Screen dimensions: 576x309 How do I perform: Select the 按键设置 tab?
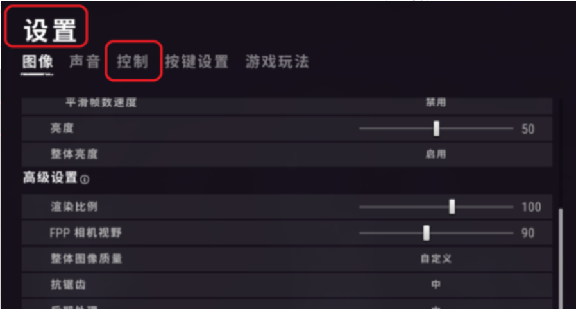[x=196, y=61]
